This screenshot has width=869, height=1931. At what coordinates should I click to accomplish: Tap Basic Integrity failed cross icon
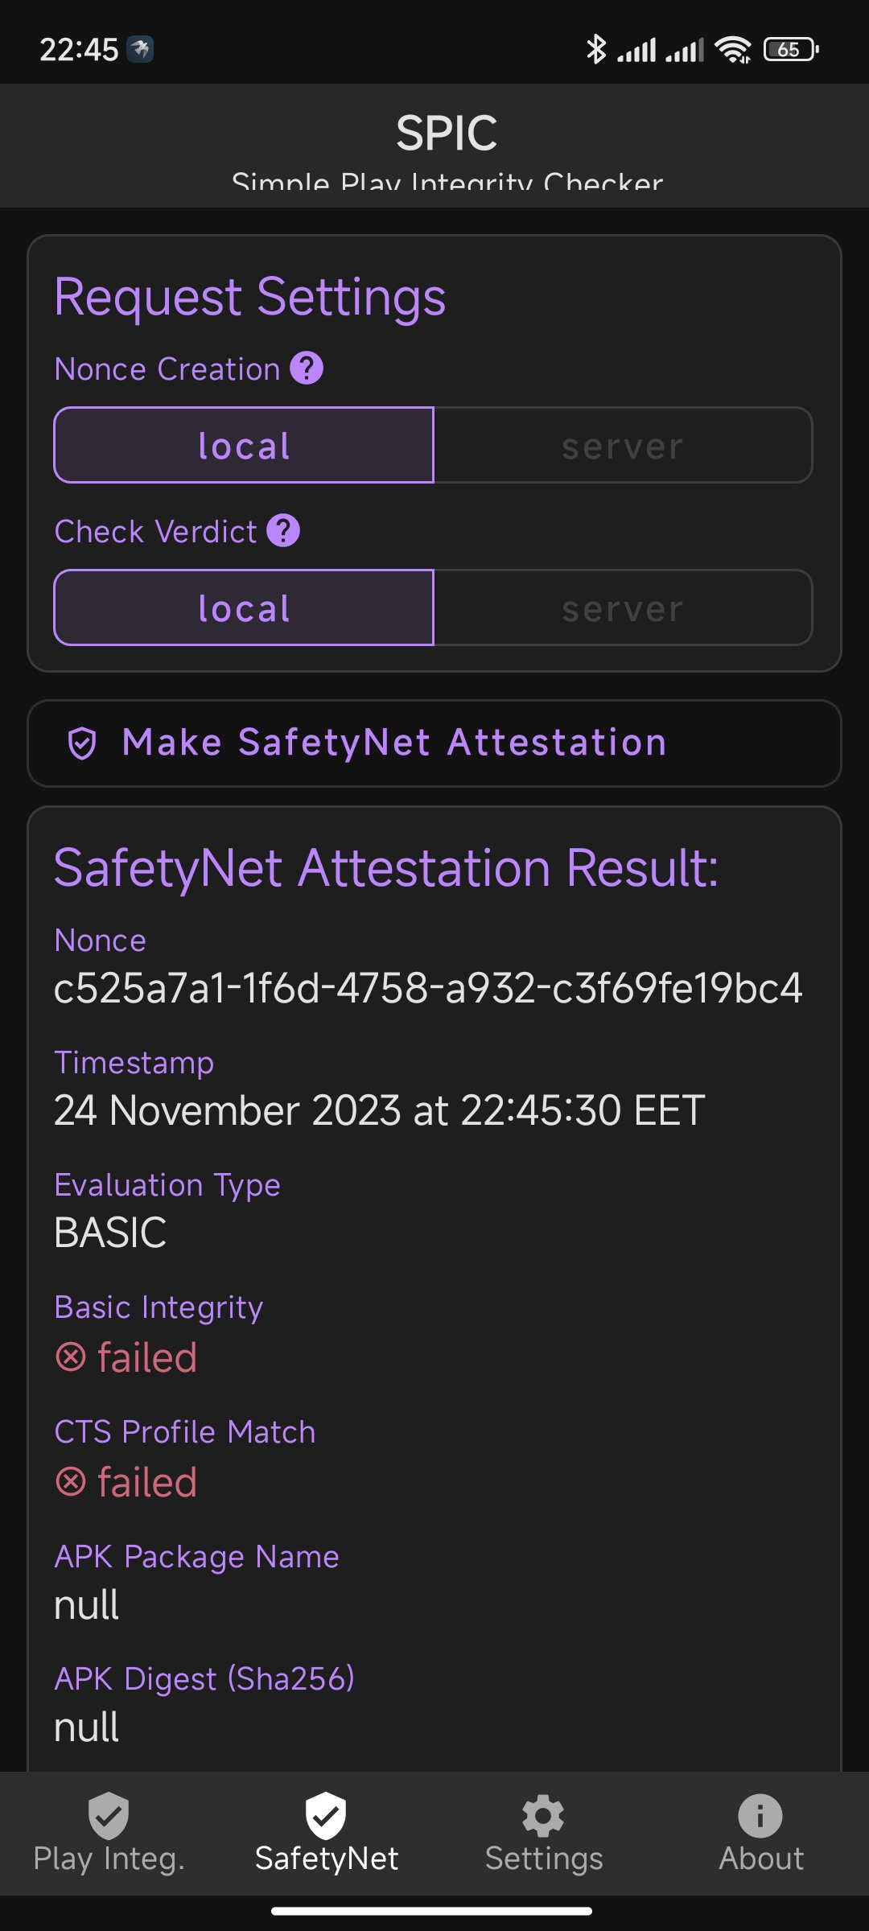[71, 1357]
